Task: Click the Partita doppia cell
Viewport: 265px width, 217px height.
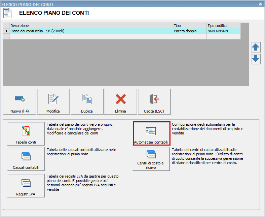Action: click(189, 31)
